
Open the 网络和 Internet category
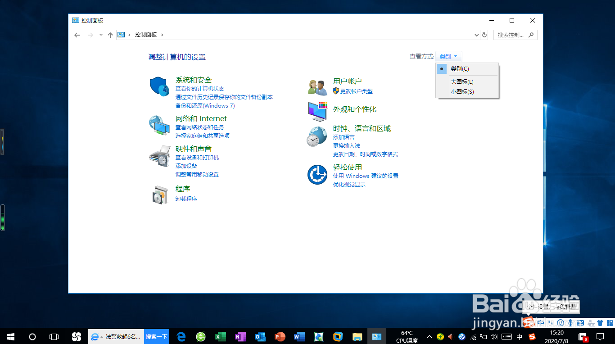pyautogui.click(x=201, y=118)
